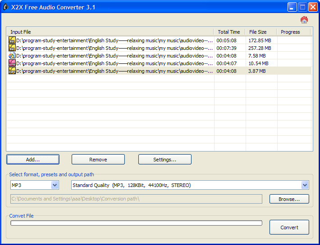Click the pink WMV file icon
This screenshot has width=320, height=245.
(x=12, y=63)
